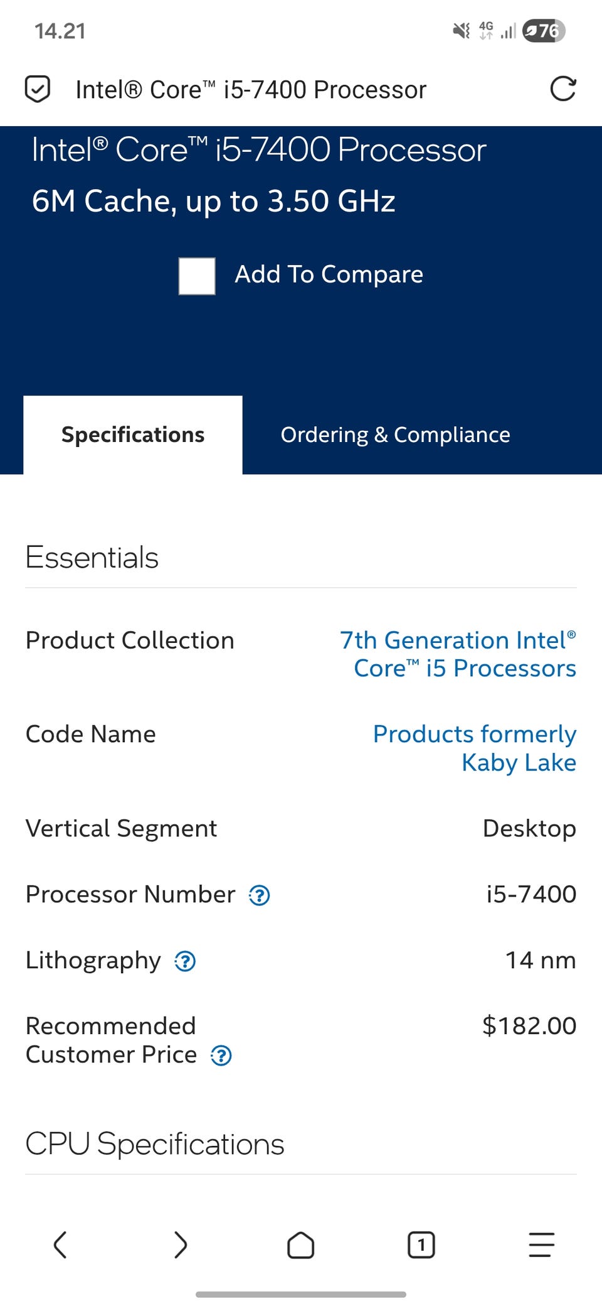The image size is (602, 1306).
Task: Tap the battery indicator in status bar
Action: pos(544,30)
